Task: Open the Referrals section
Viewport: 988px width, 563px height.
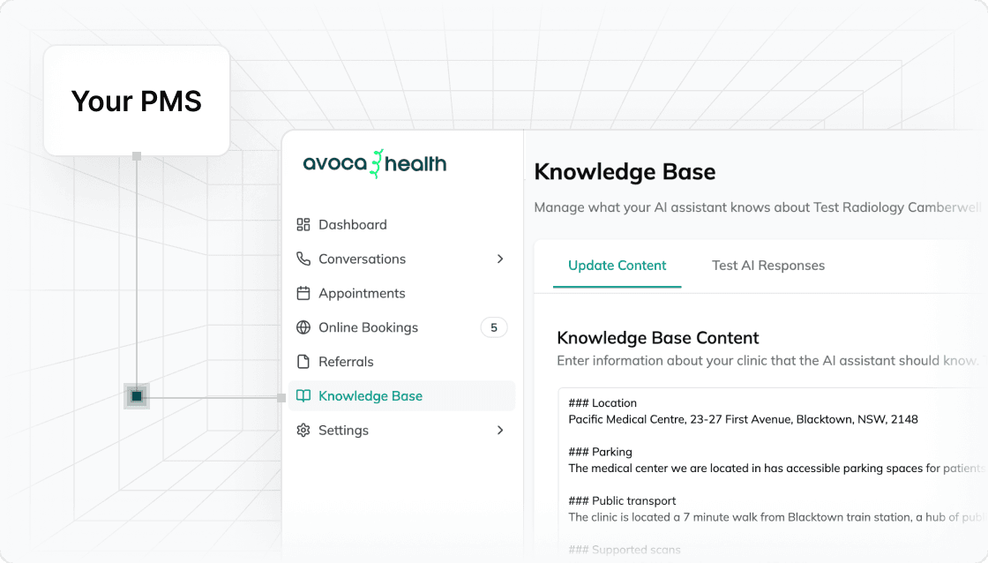Action: 346,362
